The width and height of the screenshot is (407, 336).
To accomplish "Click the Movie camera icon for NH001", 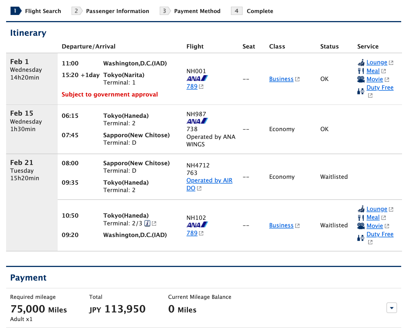I will (361, 80).
